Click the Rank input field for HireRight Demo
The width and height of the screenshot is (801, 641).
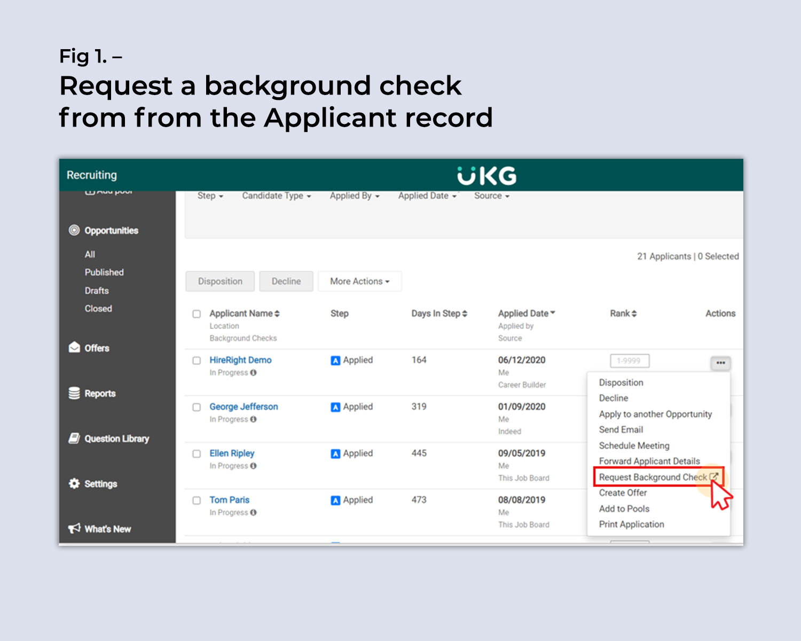tap(629, 361)
